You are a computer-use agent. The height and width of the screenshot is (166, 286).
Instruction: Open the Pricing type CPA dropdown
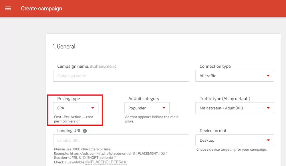tap(76, 108)
